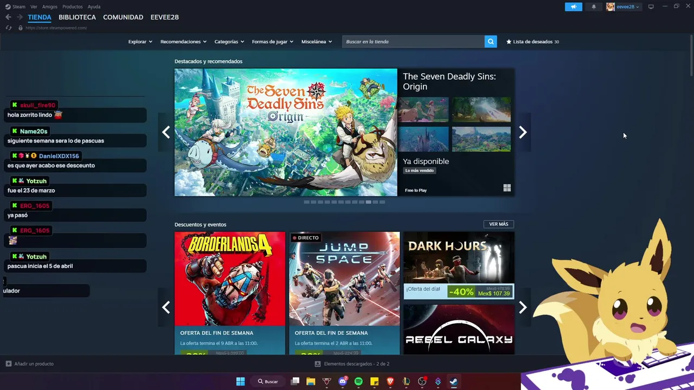Click the wishlist star icon
Screen dimensions: 694x390
tap(509, 42)
